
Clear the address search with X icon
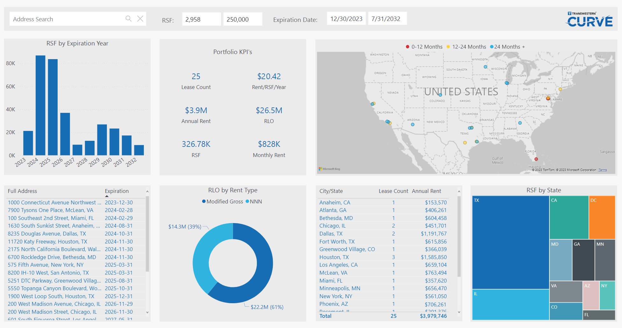140,19
